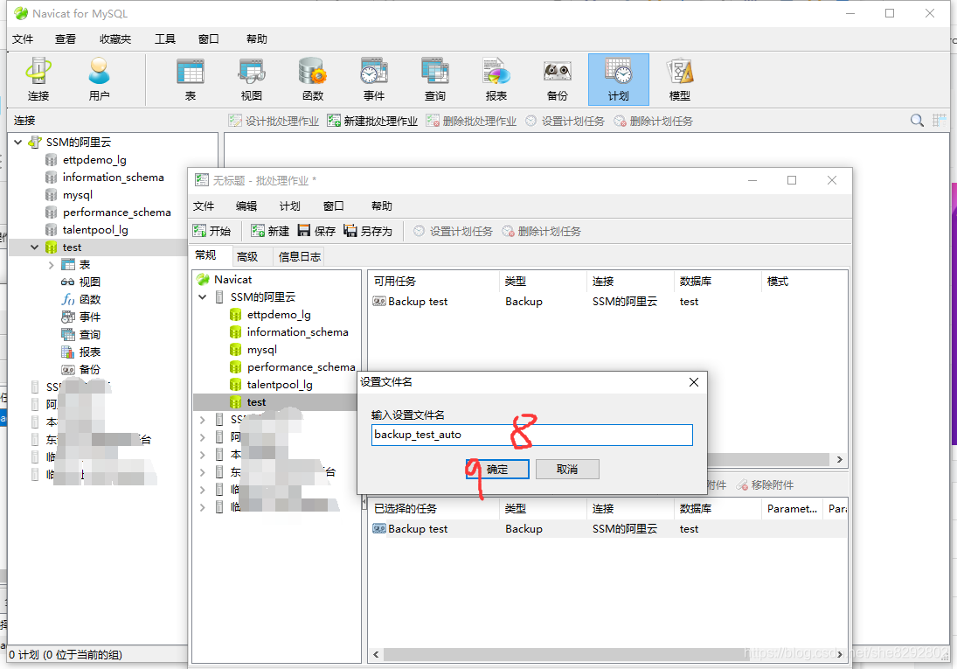Screen dimensions: 957x669
Task: Open 文件 menu in main Navicat window
Action: tap(23, 39)
